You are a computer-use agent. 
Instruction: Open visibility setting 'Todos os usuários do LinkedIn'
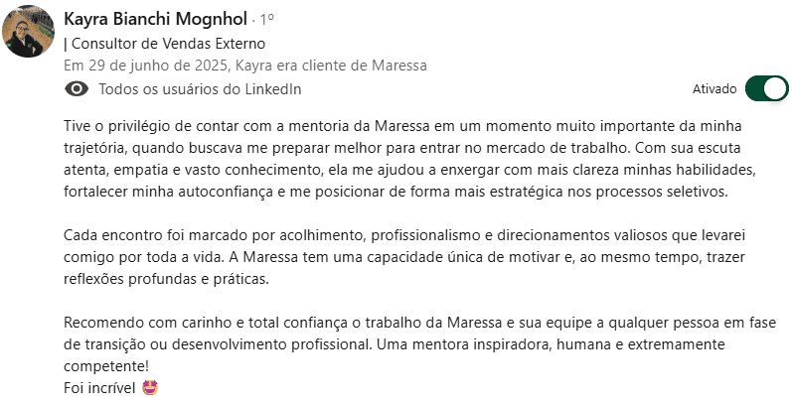pos(199,89)
